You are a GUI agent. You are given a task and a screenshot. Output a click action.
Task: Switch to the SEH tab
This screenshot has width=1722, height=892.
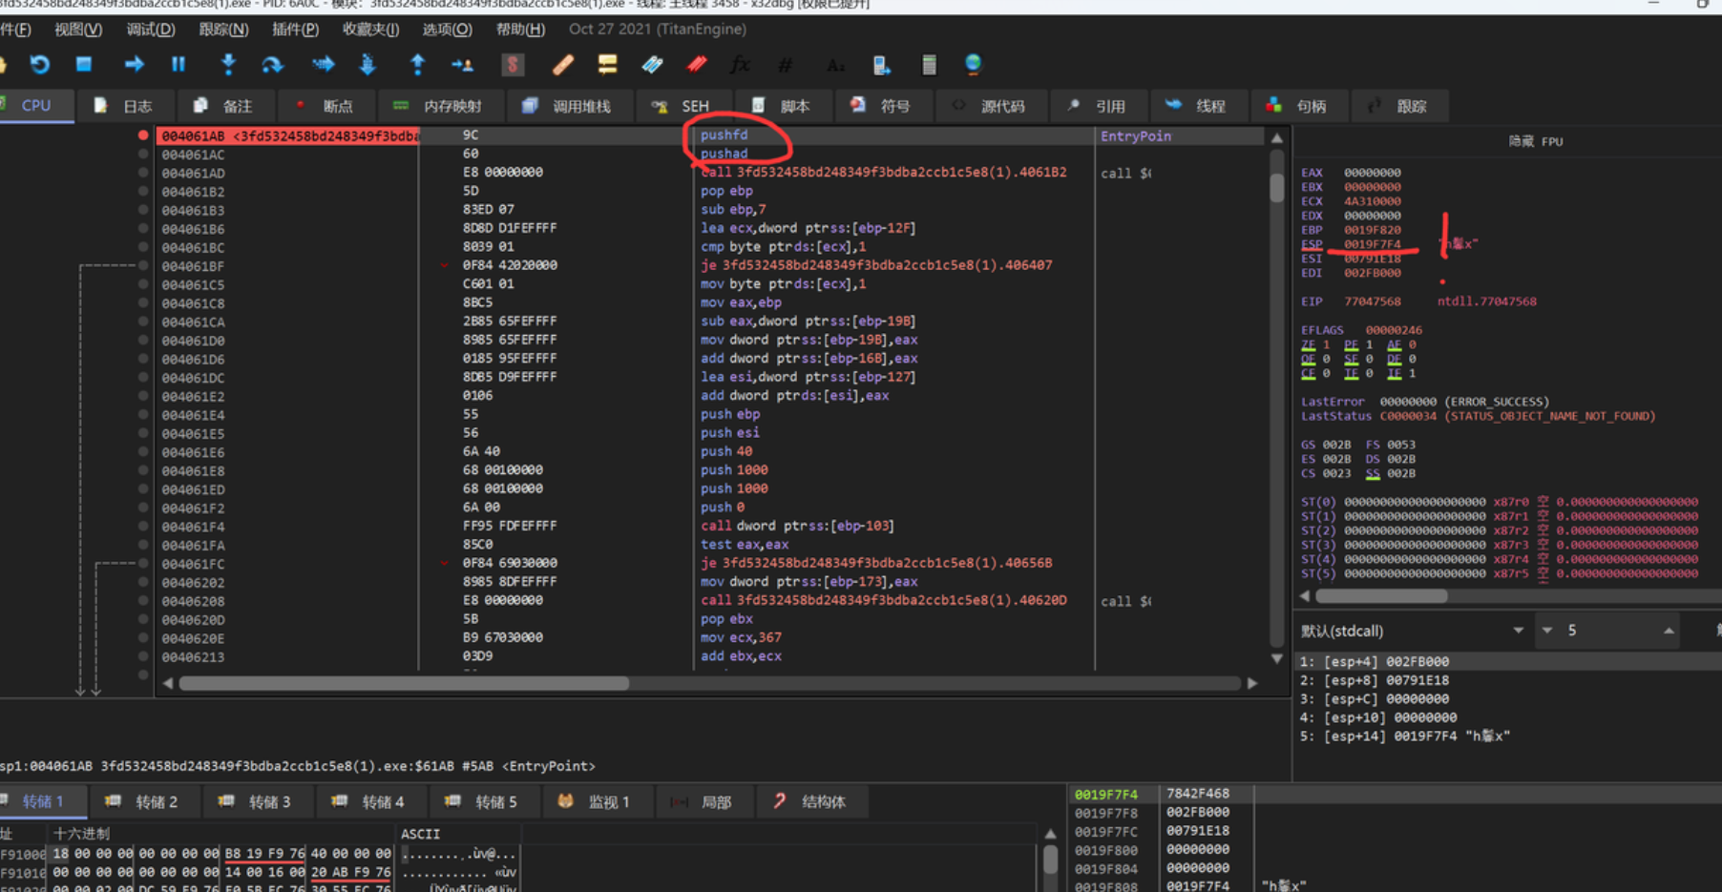coord(682,106)
